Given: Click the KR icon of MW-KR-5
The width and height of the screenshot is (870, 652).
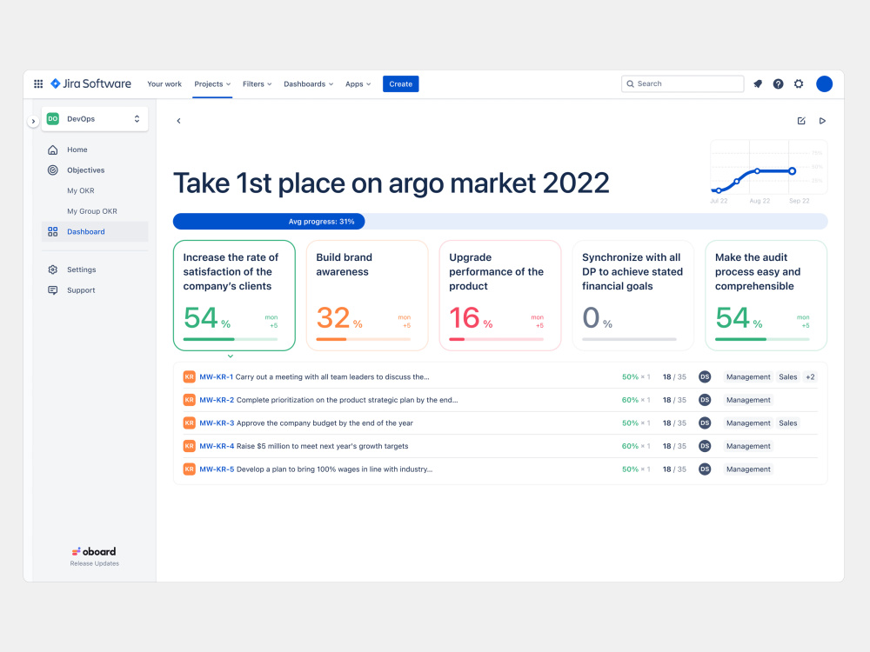Looking at the screenshot, I should (x=189, y=469).
